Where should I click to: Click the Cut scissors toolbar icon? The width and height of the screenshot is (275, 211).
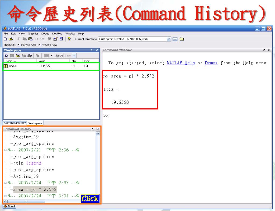19,39
